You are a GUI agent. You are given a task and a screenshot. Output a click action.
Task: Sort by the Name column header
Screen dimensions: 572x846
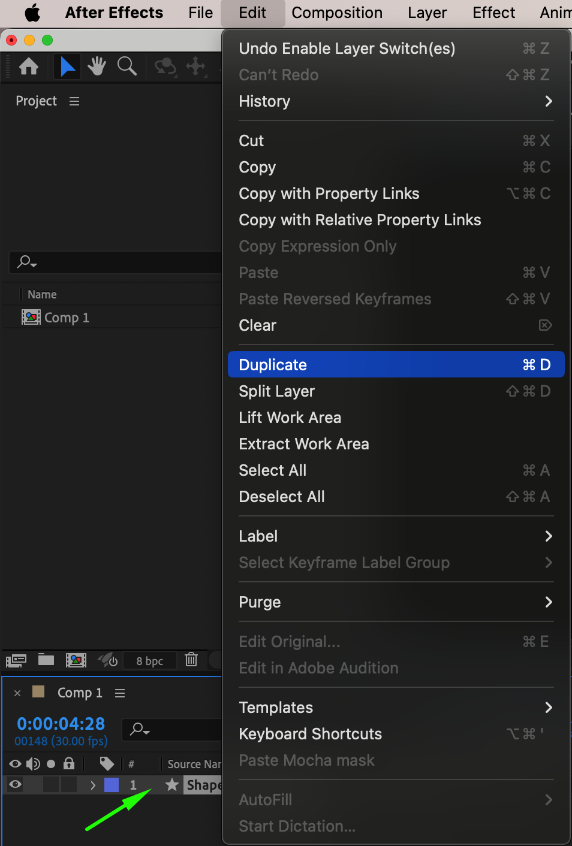point(42,295)
